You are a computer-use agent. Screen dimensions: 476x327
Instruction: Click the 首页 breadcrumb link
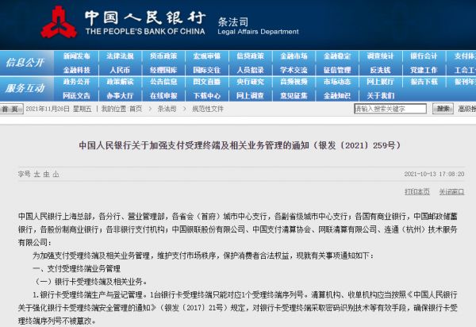136,108
